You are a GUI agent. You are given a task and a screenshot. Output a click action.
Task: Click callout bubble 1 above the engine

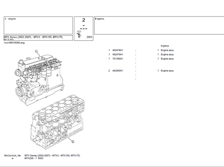(36, 51)
